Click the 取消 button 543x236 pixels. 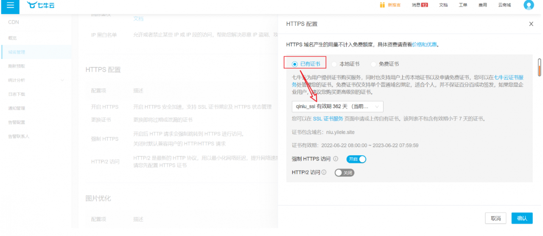(495, 218)
